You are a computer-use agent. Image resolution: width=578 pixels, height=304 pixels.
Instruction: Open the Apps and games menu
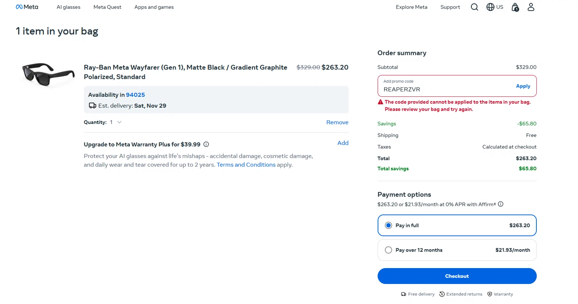coord(154,7)
